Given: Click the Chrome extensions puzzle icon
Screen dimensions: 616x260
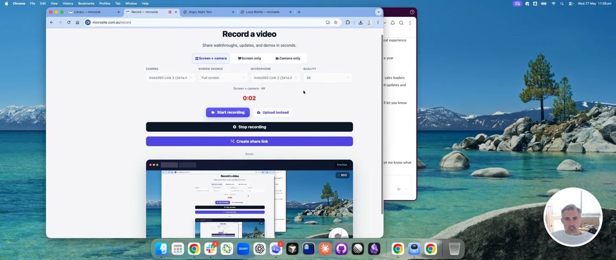Looking at the screenshot, I should click(348, 22).
